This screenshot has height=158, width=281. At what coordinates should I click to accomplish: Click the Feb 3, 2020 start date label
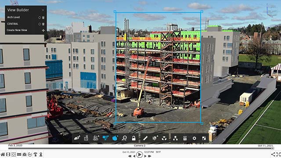(x=15, y=145)
